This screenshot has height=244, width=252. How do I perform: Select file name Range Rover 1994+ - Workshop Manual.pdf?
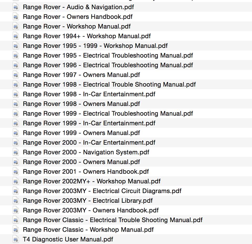[87, 36]
